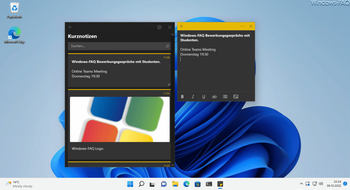Open the Start menu
The image size is (350, 190).
pyautogui.click(x=130, y=184)
